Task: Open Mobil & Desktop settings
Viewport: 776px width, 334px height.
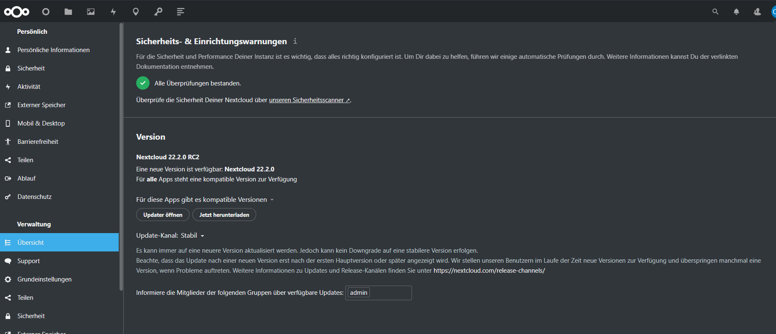Action: (x=59, y=123)
